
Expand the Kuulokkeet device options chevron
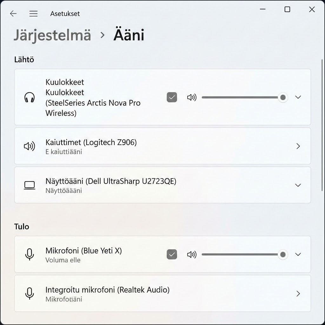[298, 97]
